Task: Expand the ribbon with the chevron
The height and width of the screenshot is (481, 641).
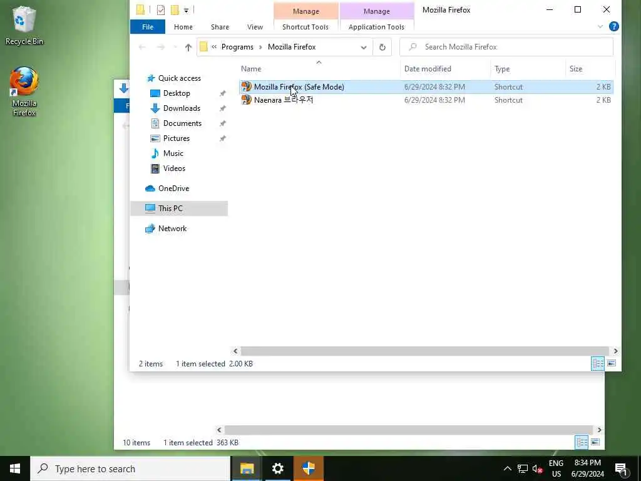Action: point(600,26)
